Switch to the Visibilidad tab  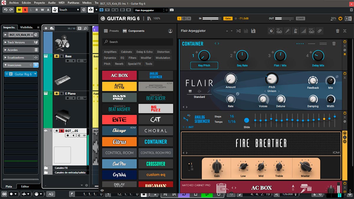27,27
